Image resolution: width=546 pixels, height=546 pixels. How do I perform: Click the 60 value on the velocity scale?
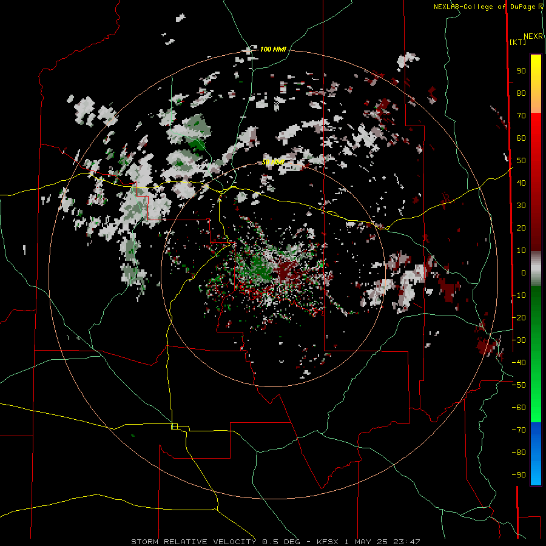pyautogui.click(x=521, y=138)
